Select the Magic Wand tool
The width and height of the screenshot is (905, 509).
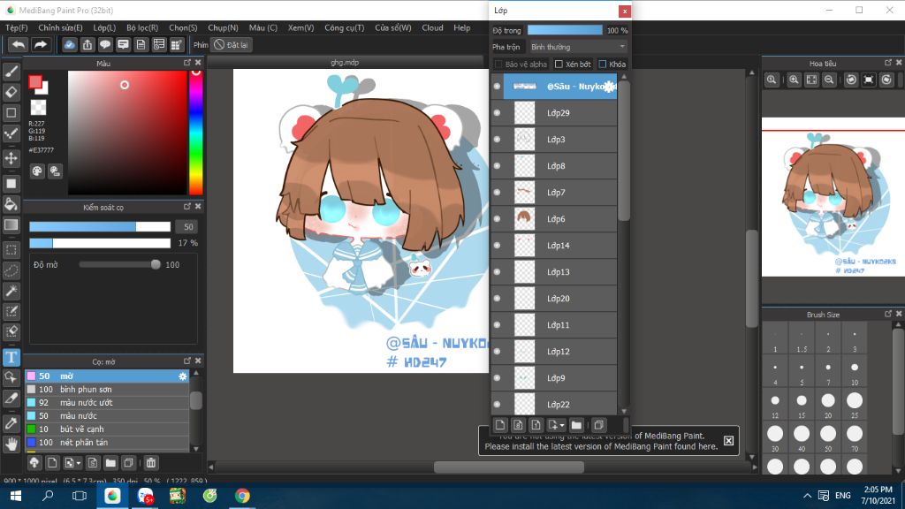pyautogui.click(x=11, y=291)
